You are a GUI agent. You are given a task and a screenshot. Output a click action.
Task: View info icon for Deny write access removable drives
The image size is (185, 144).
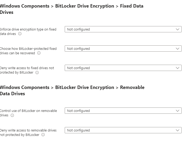click(x=43, y=135)
